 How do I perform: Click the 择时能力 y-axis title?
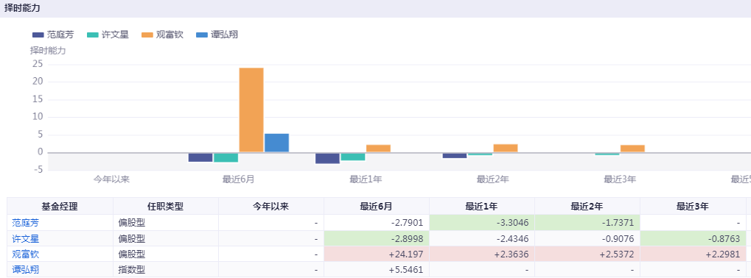pyautogui.click(x=48, y=51)
